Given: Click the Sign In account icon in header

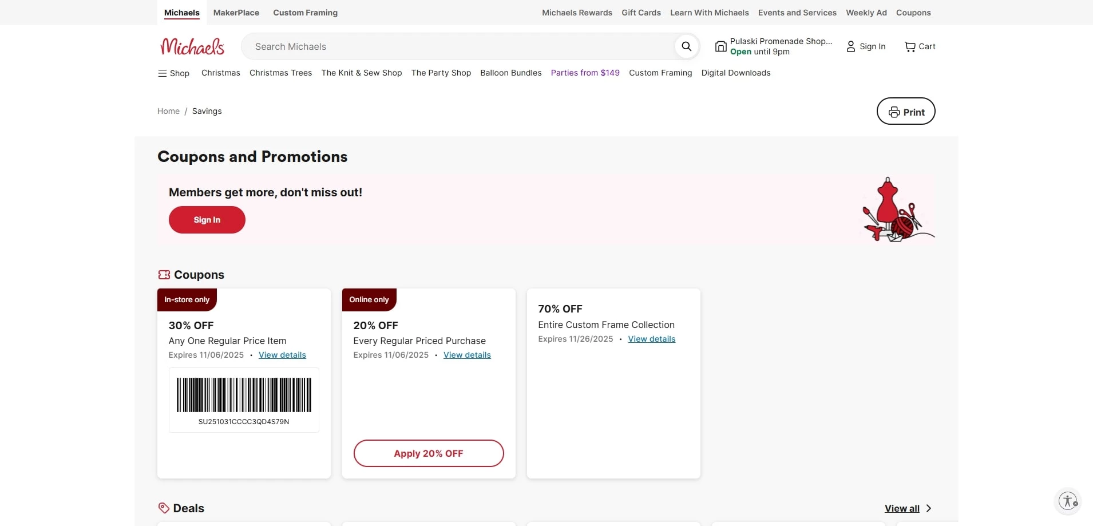Looking at the screenshot, I should 851,46.
